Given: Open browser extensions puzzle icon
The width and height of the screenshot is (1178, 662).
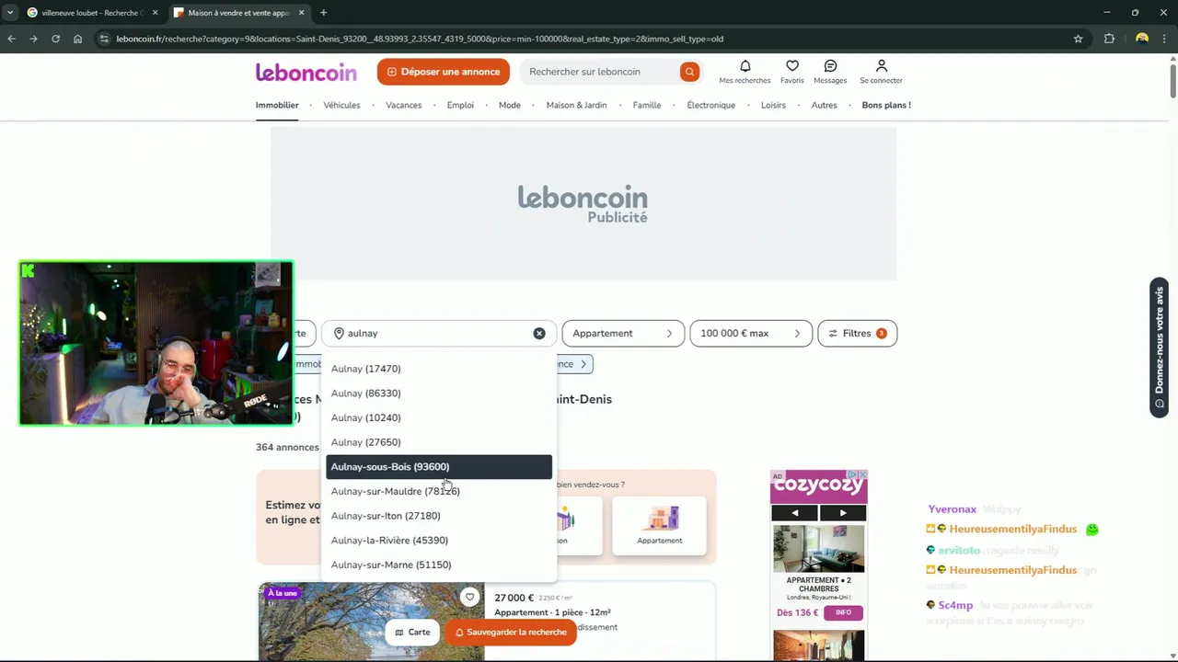Looking at the screenshot, I should click(x=1109, y=39).
